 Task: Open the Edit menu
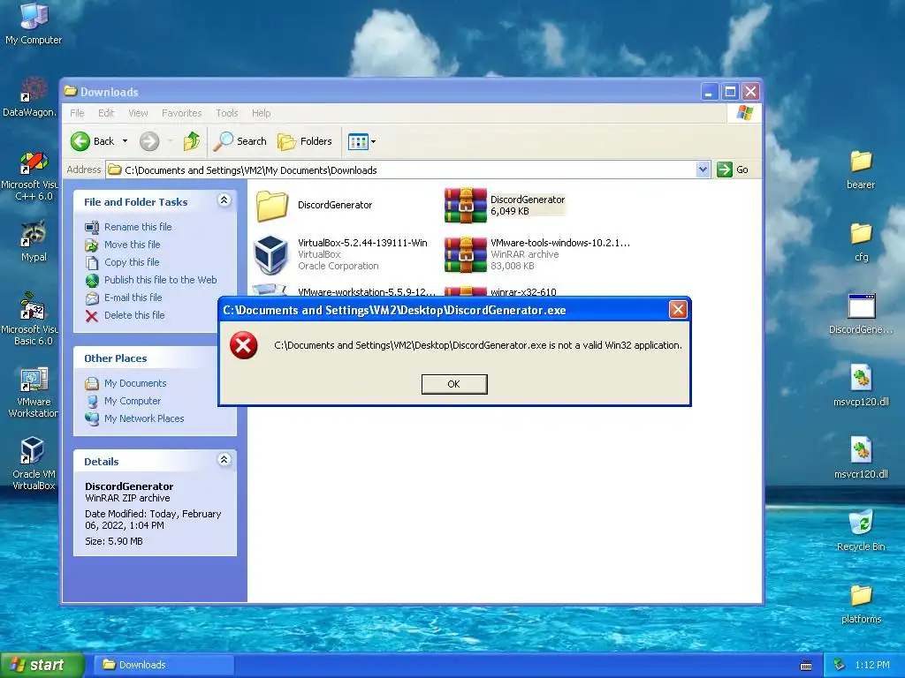(106, 113)
